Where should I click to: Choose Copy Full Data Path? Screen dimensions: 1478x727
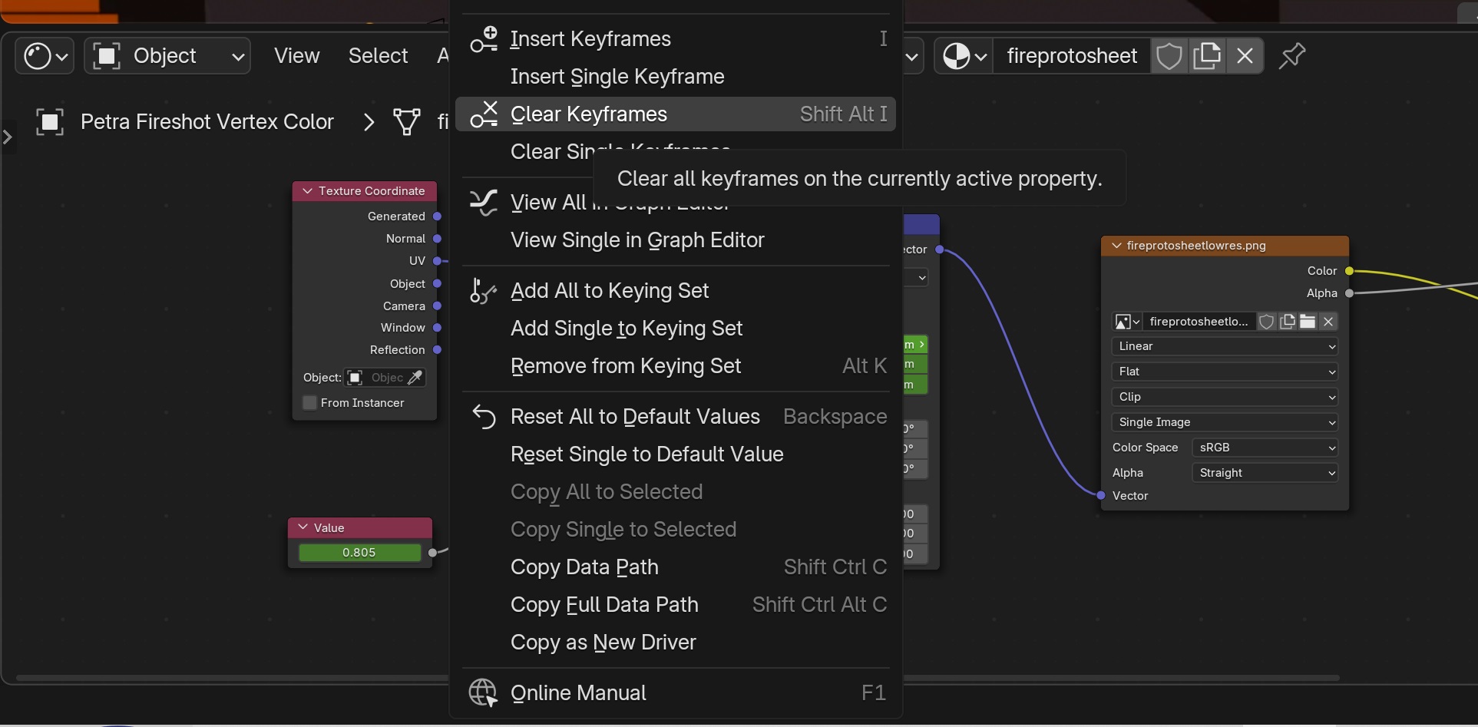tap(676, 605)
